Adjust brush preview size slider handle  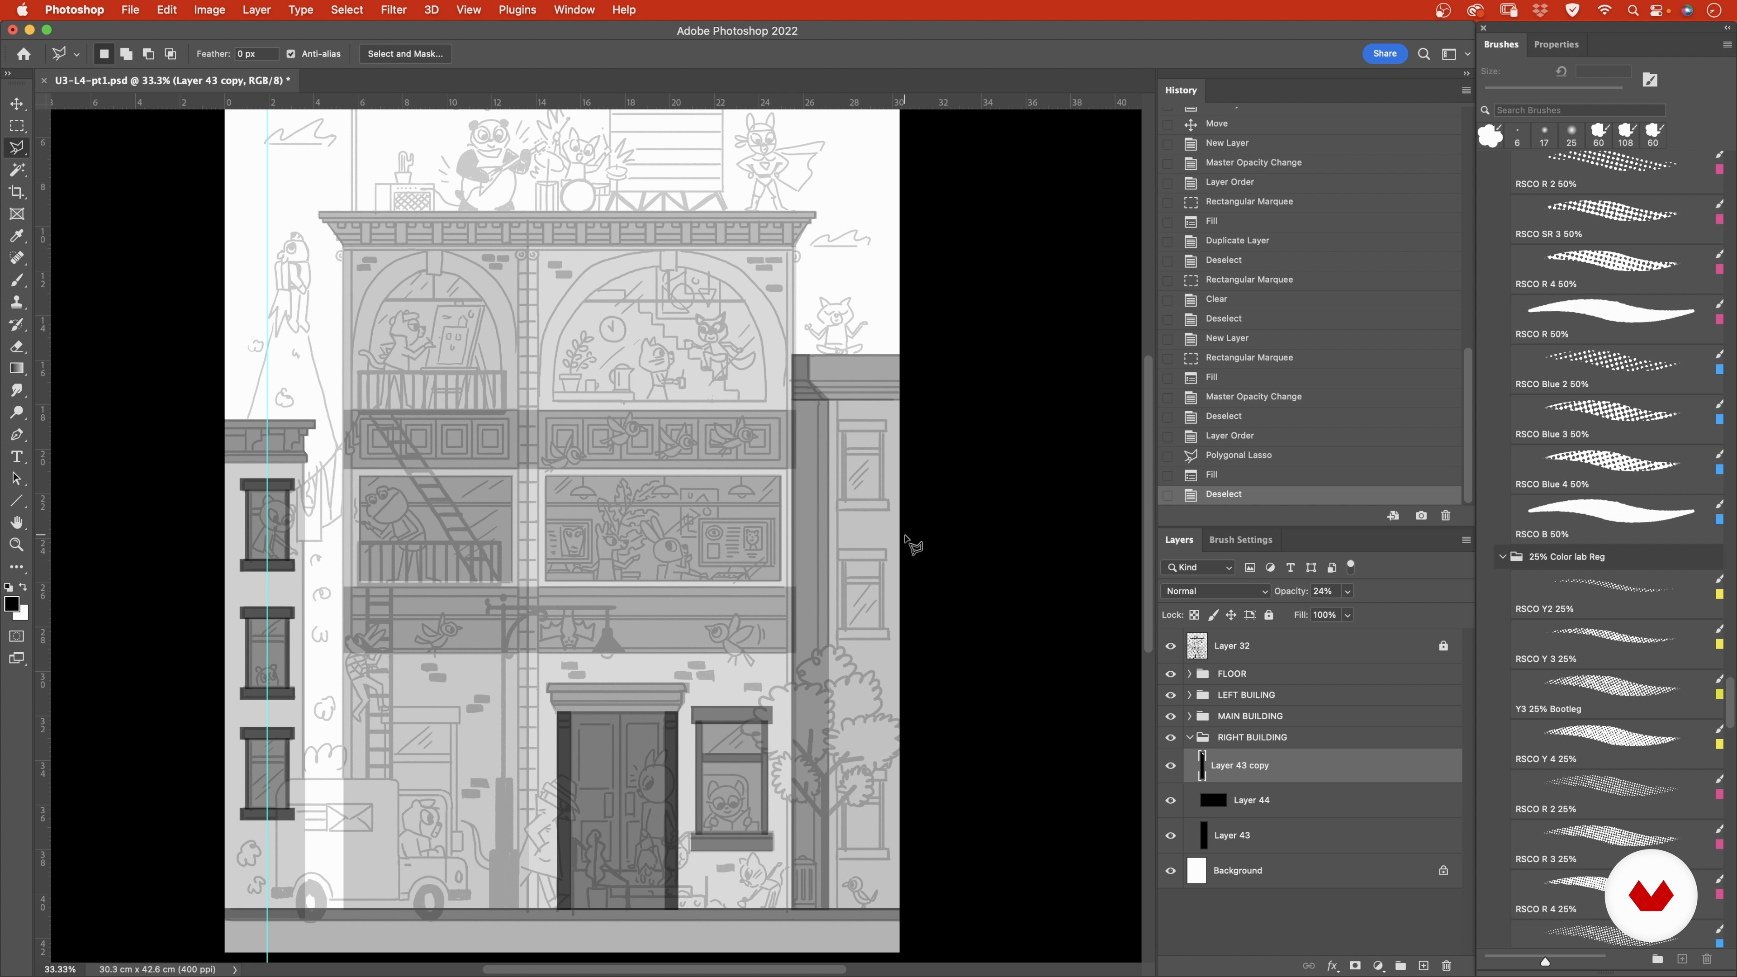(1545, 962)
